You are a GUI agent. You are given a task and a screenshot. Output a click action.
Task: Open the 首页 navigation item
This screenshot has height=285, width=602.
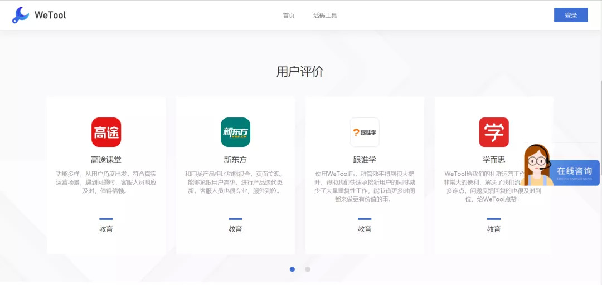click(289, 16)
